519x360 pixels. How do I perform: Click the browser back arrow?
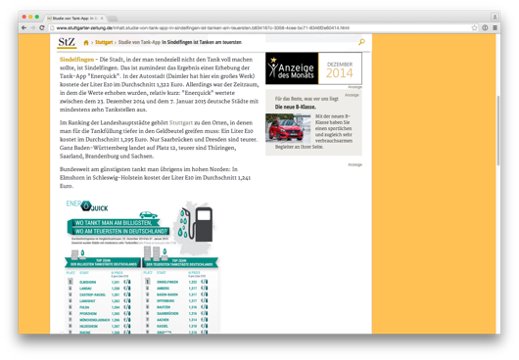[24, 28]
